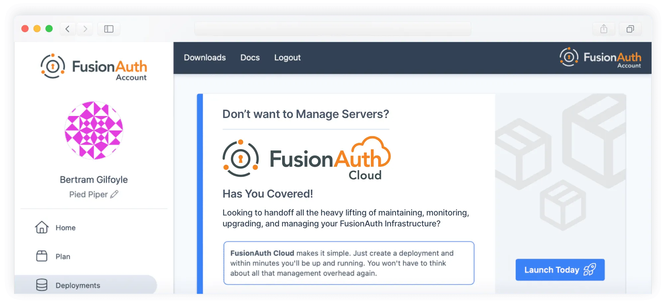Click the green window maximize button
This screenshot has height=303, width=666.
[x=49, y=29]
